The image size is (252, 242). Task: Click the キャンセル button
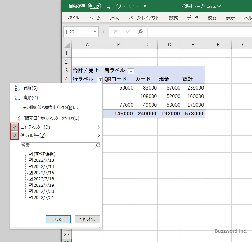[87, 219]
